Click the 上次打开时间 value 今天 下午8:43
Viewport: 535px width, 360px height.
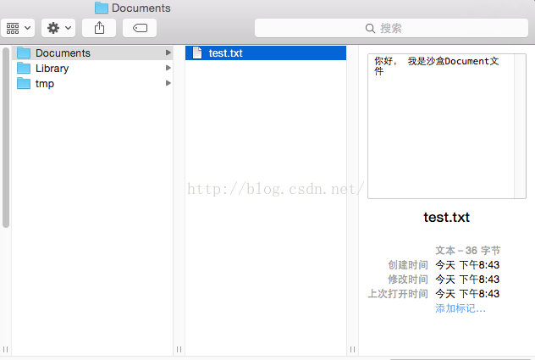467,294
